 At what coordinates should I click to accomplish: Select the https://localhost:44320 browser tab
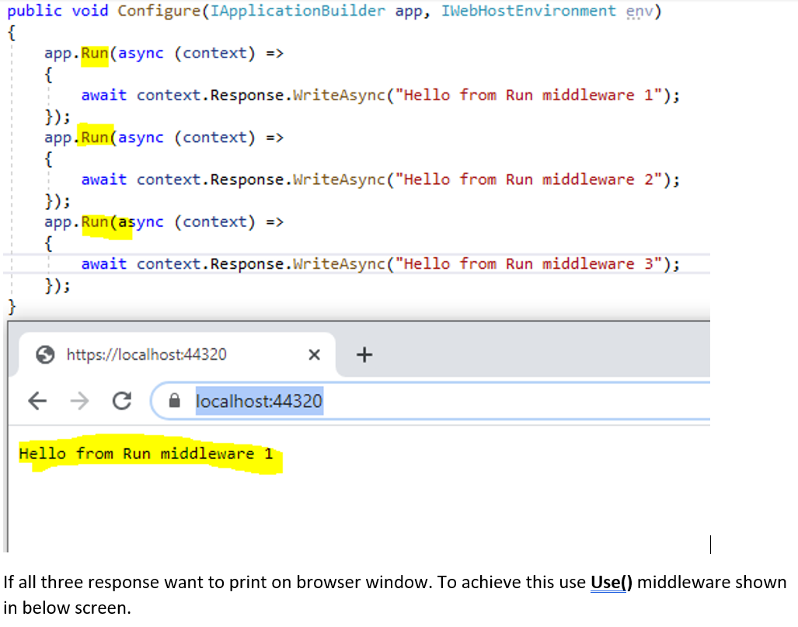coord(148,354)
